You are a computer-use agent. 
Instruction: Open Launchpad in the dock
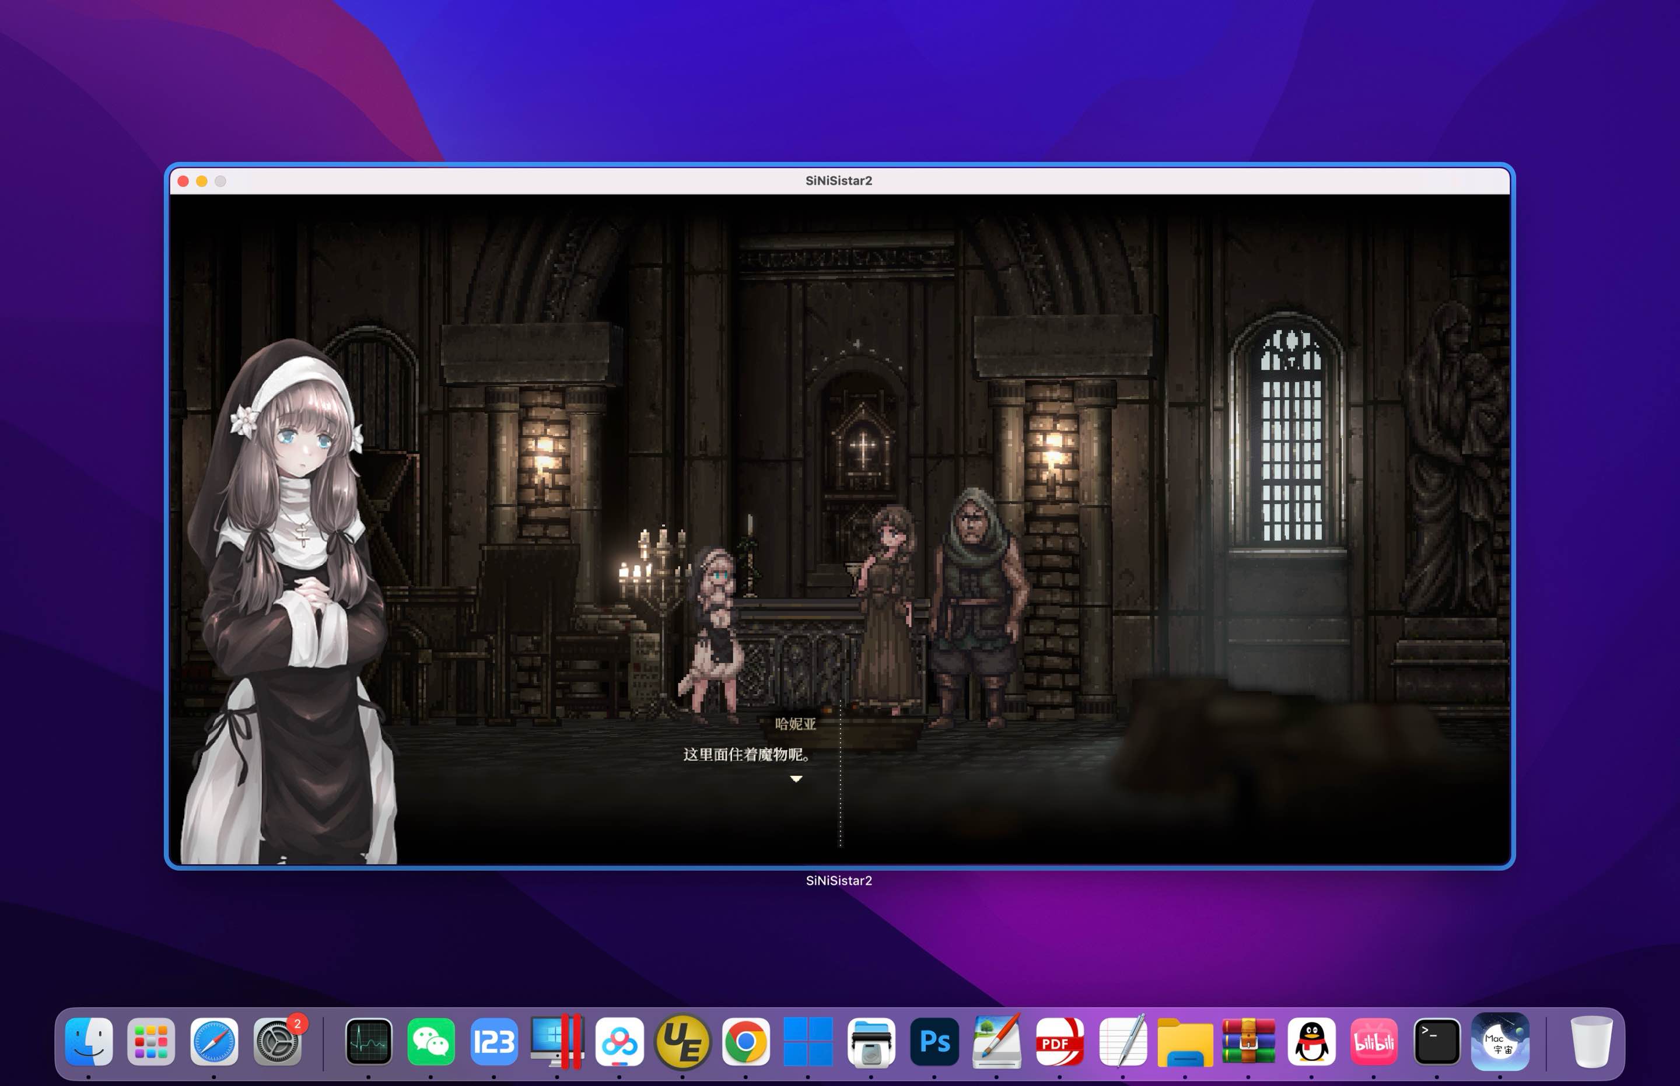point(151,1041)
